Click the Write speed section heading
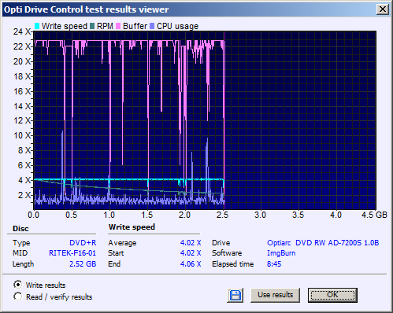Viewport: 393px width, 313px height. coord(132,227)
